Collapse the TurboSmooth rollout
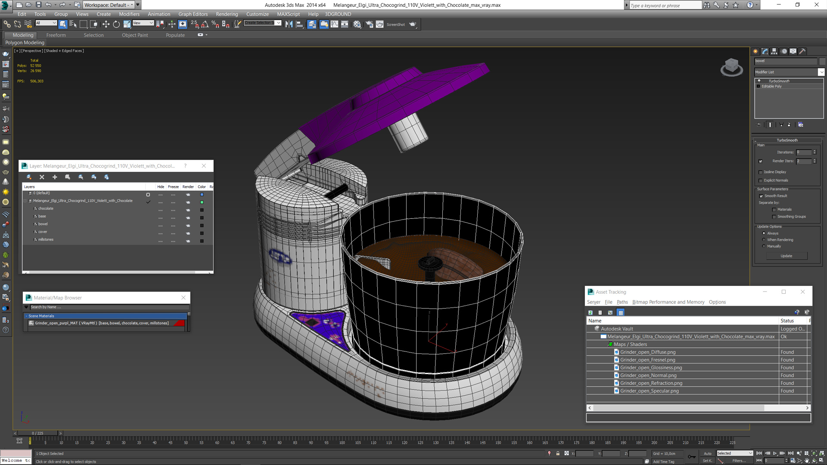Image resolution: width=827 pixels, height=465 pixels. (x=787, y=140)
